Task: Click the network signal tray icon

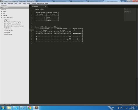Action: pos(127,108)
